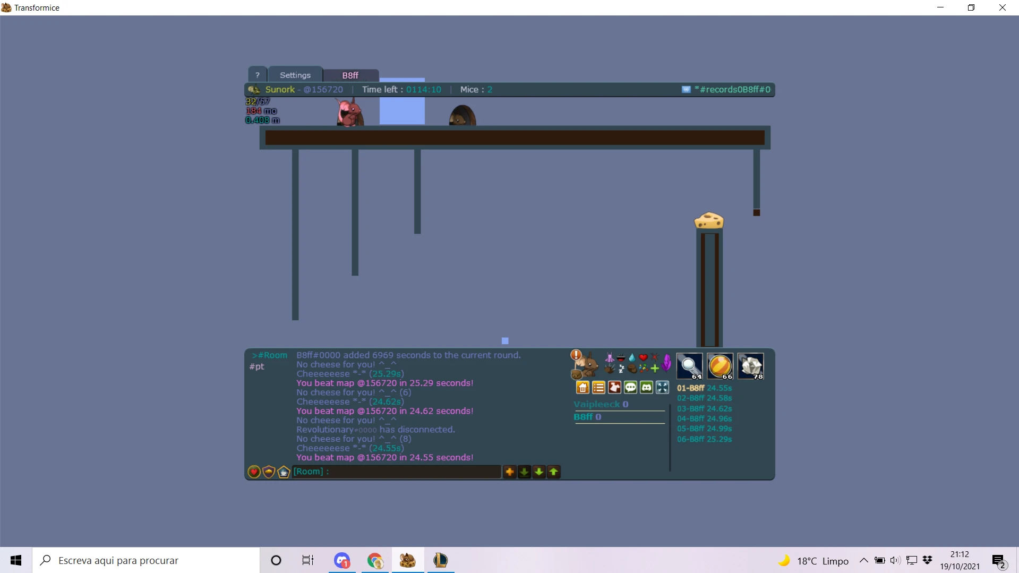Click map author name Sunork
Image resolution: width=1019 pixels, height=573 pixels.
(280, 90)
